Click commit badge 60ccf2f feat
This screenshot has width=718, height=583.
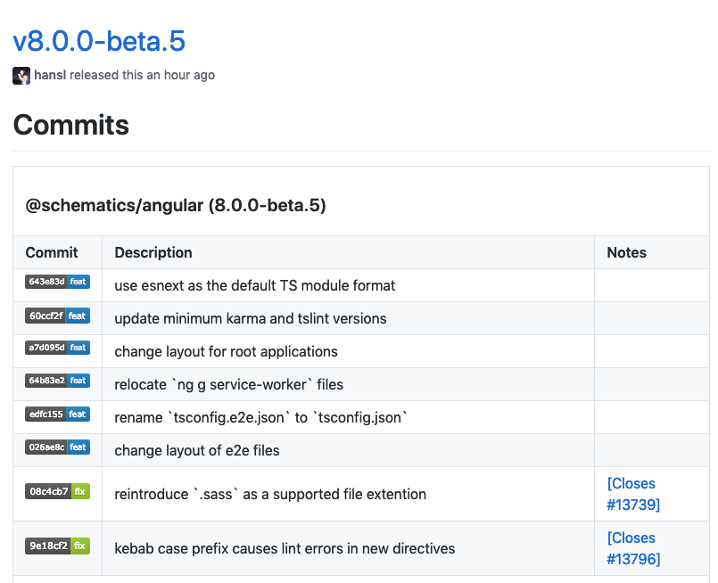point(57,315)
